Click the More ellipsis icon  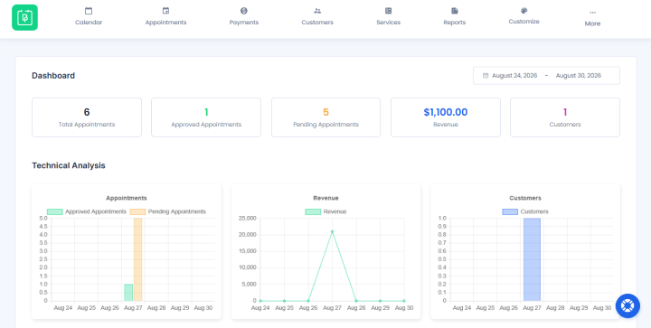[592, 13]
